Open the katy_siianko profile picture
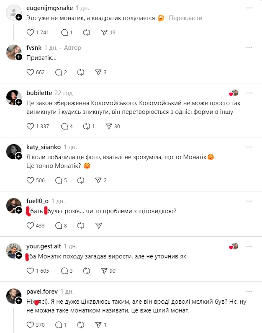This screenshot has height=333, width=262. 13,151
